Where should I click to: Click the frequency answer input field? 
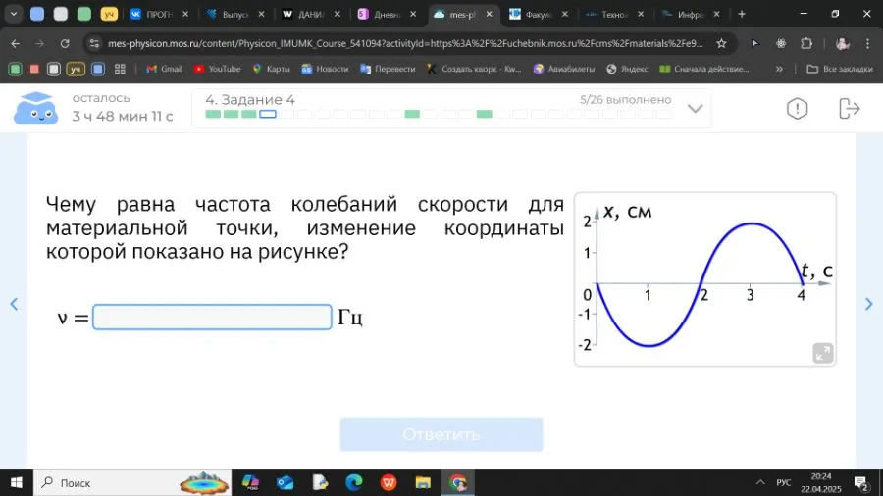212,317
